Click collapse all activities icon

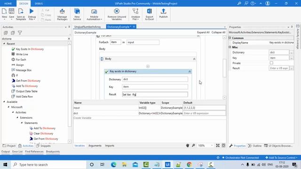(x=13, y=33)
